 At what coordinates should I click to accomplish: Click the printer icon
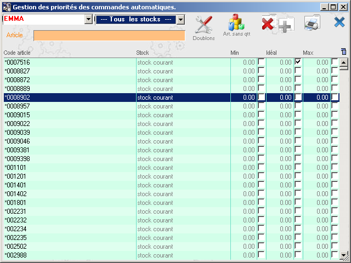pos(312,24)
